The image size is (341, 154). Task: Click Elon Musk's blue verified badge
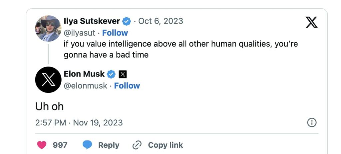coord(111,74)
